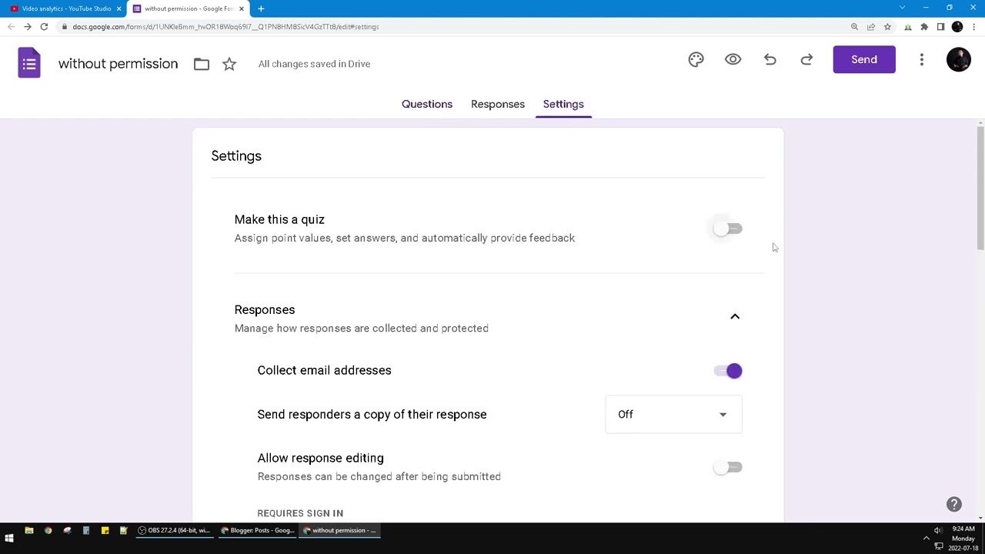Open the Windows Start menu

[x=9, y=538]
